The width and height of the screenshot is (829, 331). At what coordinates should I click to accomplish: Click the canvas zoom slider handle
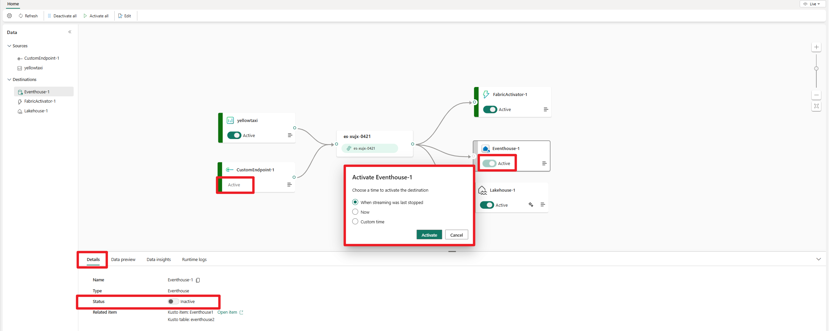[x=816, y=68]
